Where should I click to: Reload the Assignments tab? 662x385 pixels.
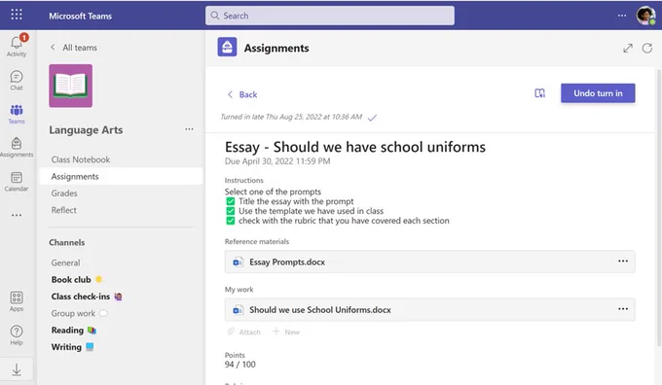pyautogui.click(x=647, y=48)
